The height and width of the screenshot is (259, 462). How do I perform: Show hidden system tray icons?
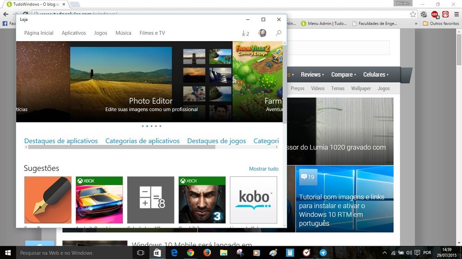tap(384, 253)
